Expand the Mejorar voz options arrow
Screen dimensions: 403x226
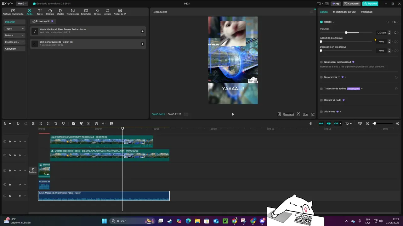tap(346, 77)
